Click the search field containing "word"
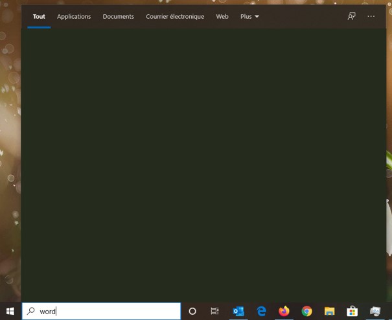Viewport: 392px width, 320px height. coord(107,311)
